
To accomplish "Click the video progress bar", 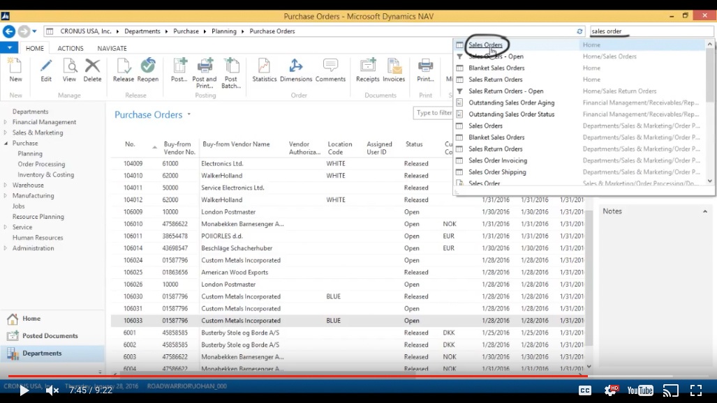I will pos(349,376).
